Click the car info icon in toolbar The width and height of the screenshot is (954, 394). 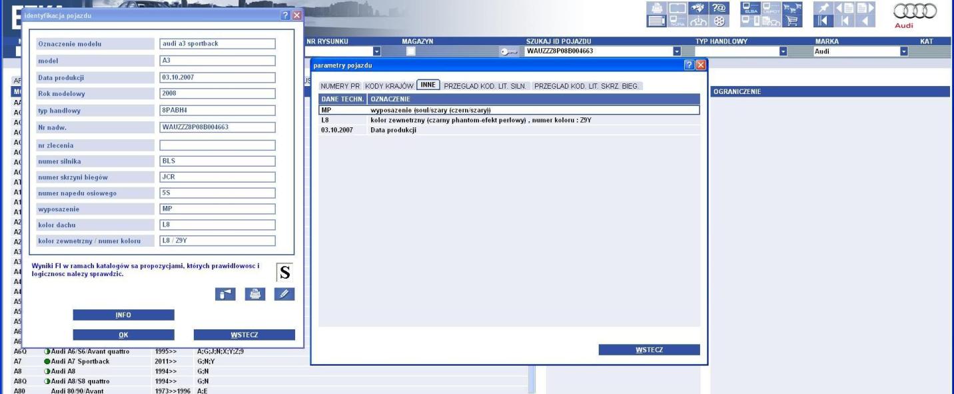point(698,21)
